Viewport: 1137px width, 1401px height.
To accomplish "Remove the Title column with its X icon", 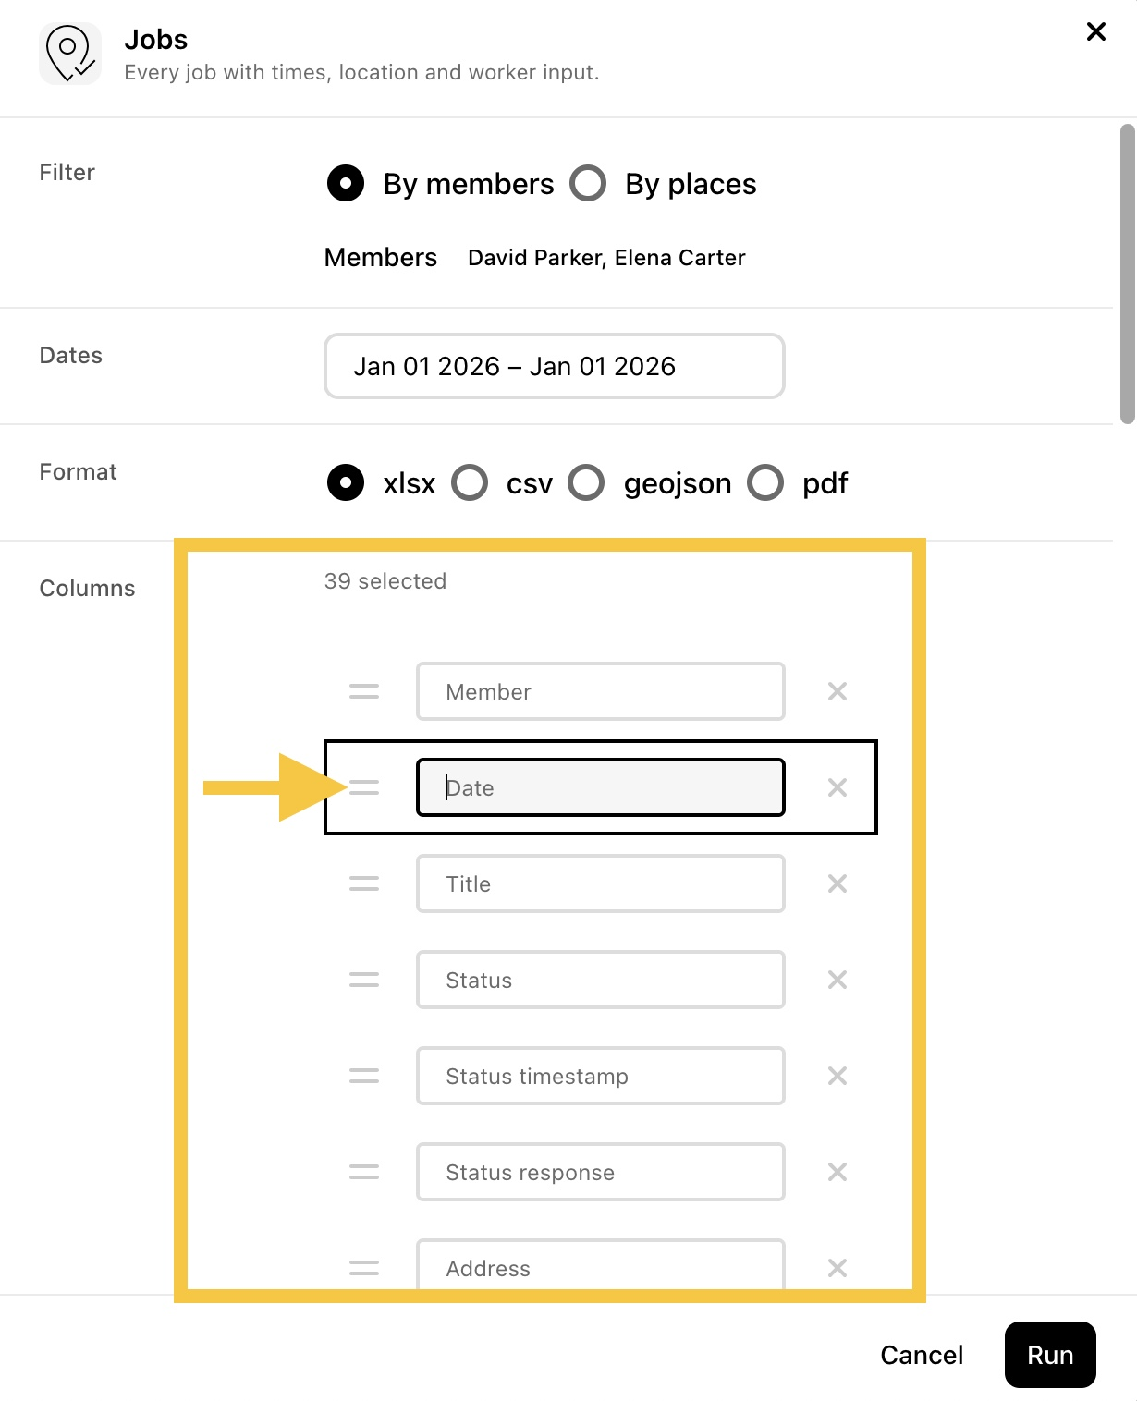I will (x=837, y=883).
